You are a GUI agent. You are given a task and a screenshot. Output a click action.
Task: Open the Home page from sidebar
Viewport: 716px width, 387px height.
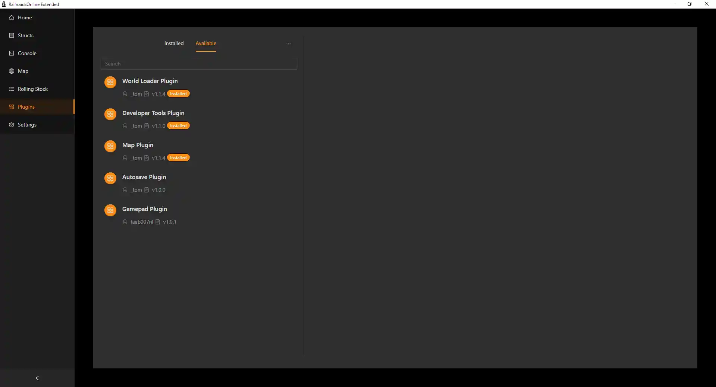click(37, 17)
